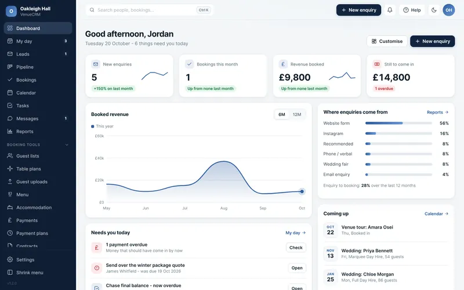Focus the Search people, bookings field
This screenshot has width=464, height=290.
(150, 10)
